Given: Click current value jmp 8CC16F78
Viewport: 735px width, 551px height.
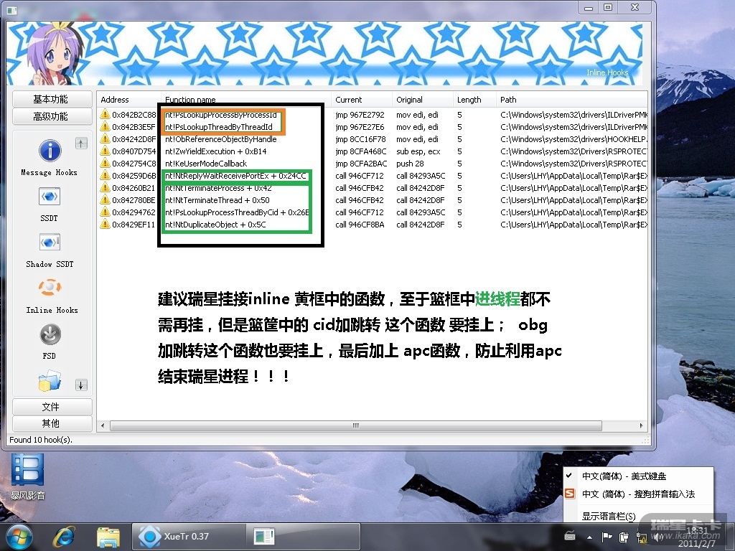Looking at the screenshot, I should (360, 138).
